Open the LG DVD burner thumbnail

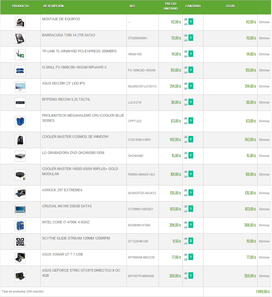pos(20,156)
